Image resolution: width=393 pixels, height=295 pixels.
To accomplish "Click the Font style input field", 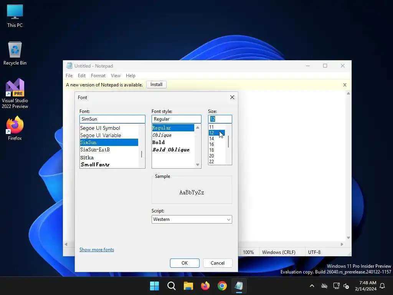I will coord(177,119).
